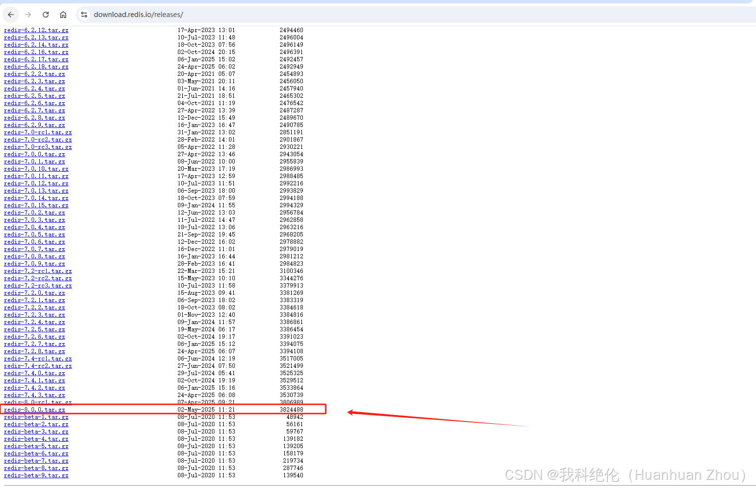Download redis-7.0.11.tar.gz

pos(36,176)
